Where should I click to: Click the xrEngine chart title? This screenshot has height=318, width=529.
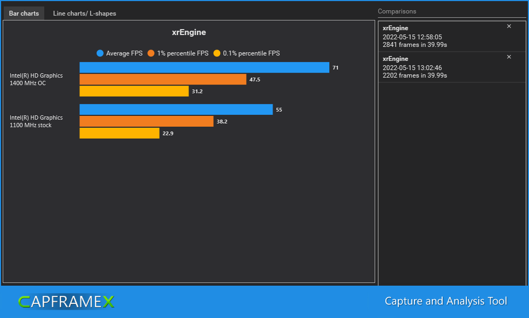point(189,32)
